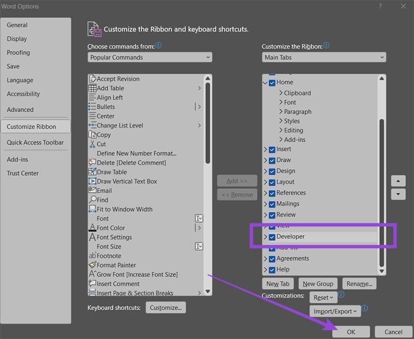Open keyboard shortcuts Customize button

tap(166, 307)
